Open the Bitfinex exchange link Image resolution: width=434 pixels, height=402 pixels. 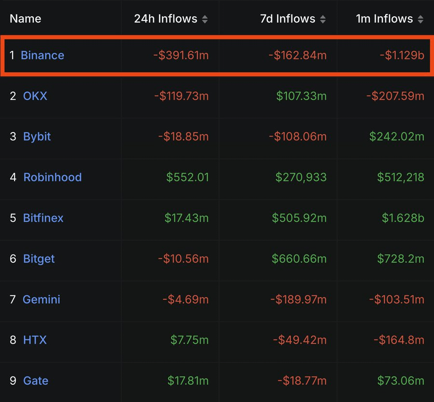coord(43,218)
